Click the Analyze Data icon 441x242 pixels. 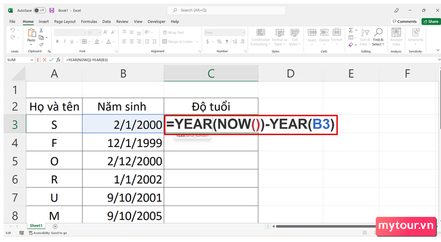point(396,33)
